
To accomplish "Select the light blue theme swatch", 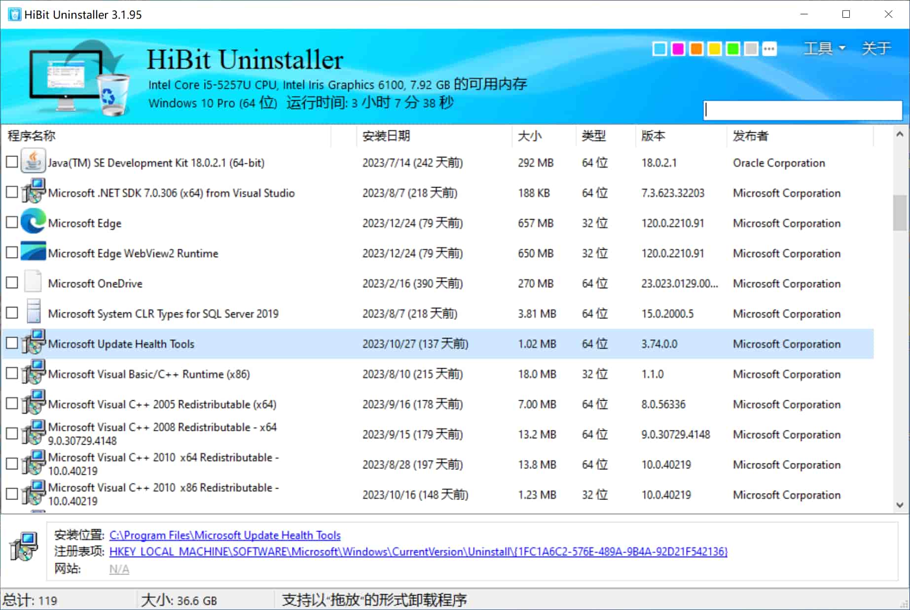I will tap(659, 49).
